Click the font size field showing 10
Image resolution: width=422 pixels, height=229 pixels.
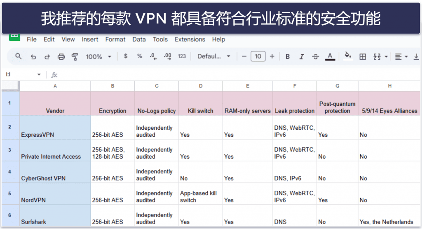258,56
